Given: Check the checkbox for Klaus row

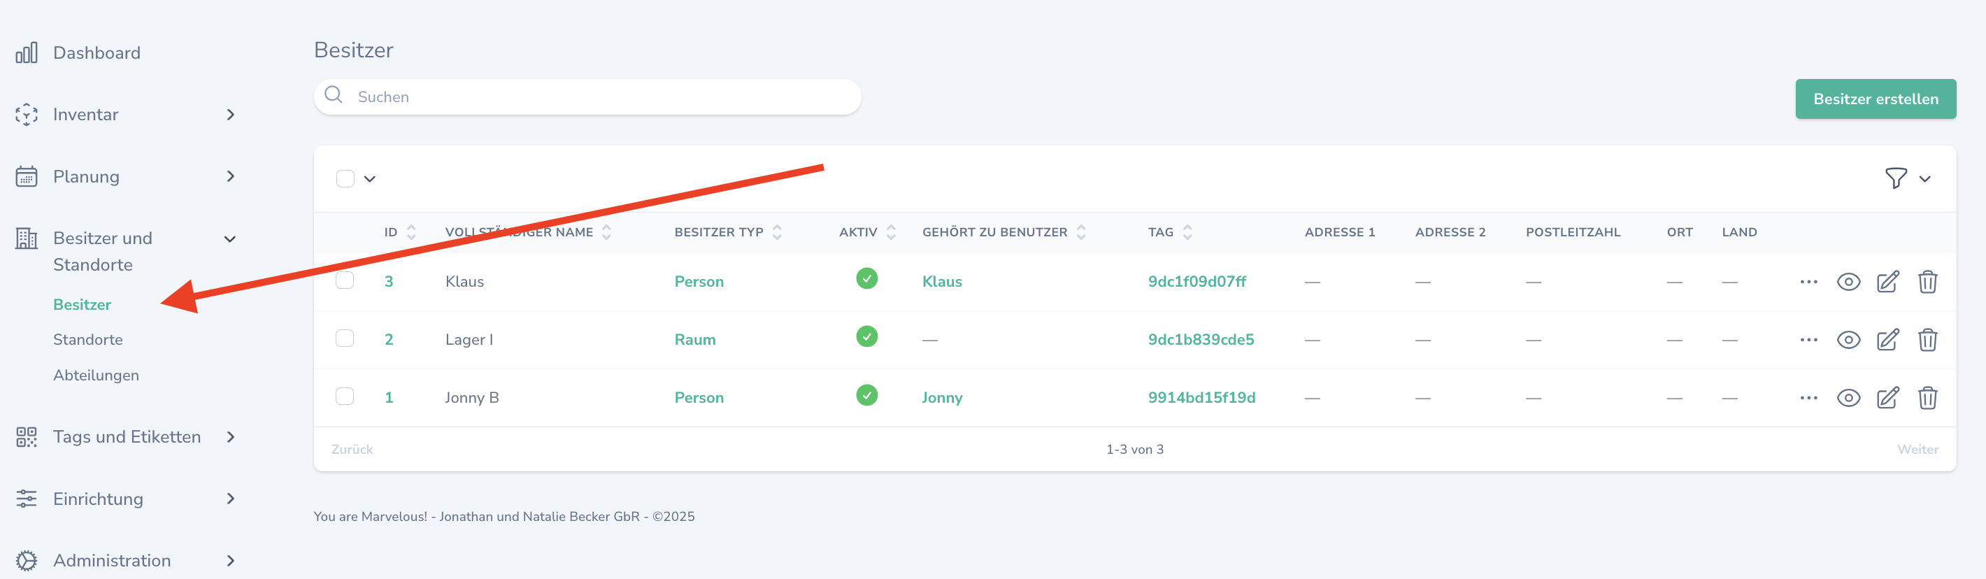Looking at the screenshot, I should tap(345, 280).
